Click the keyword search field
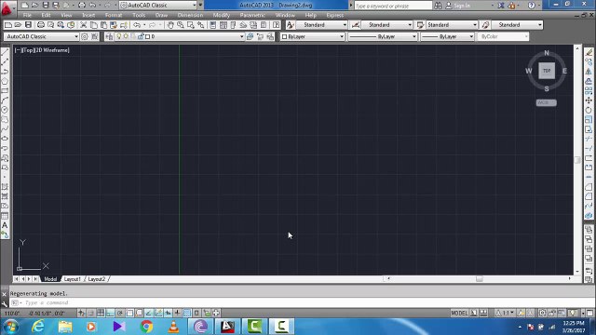Screen dimensions: 596x335 pos(393,6)
